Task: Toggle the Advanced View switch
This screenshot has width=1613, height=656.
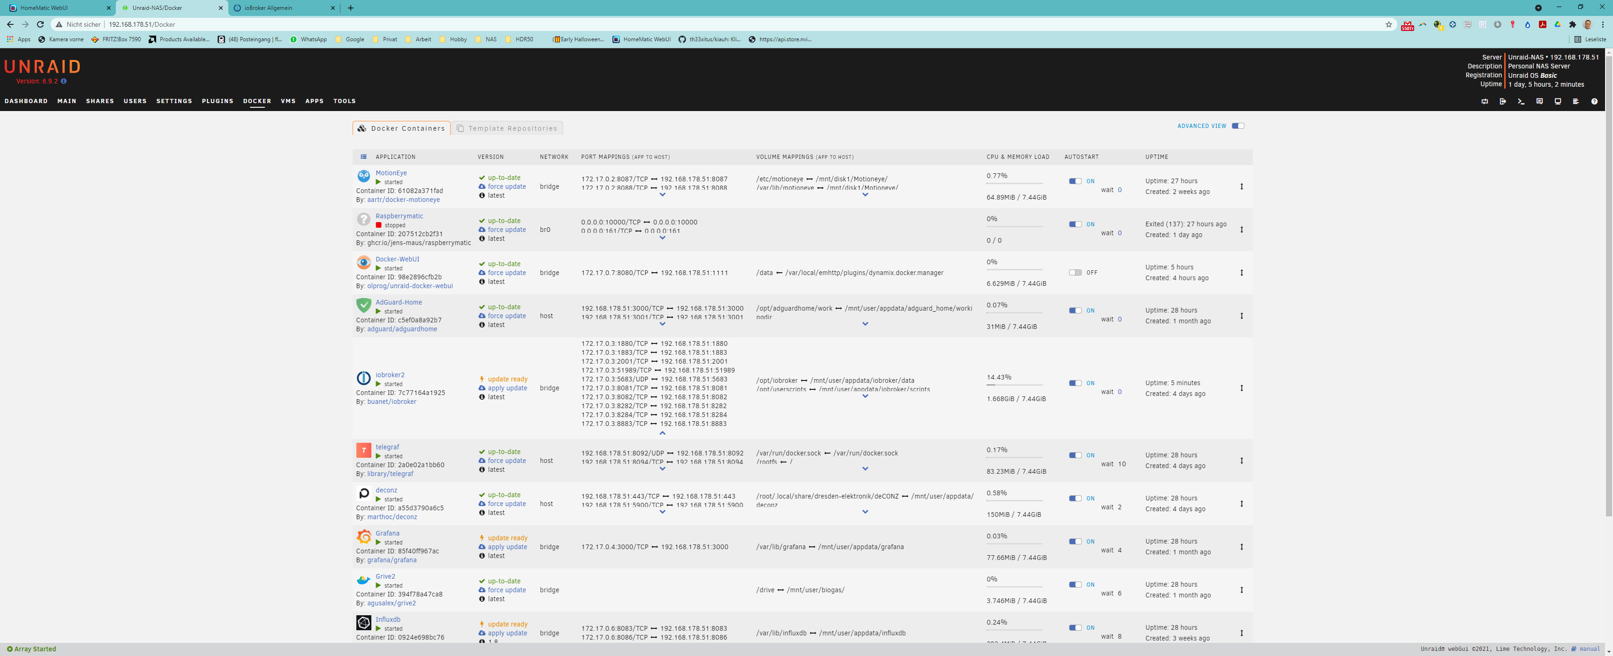Action: pyautogui.click(x=1237, y=126)
